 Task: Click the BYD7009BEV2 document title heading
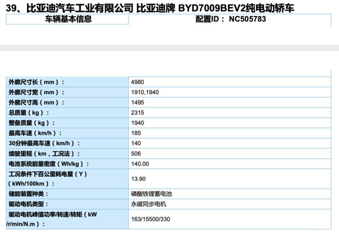click(x=150, y=8)
